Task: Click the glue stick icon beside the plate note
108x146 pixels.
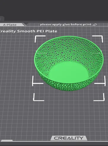Action: point(95,25)
